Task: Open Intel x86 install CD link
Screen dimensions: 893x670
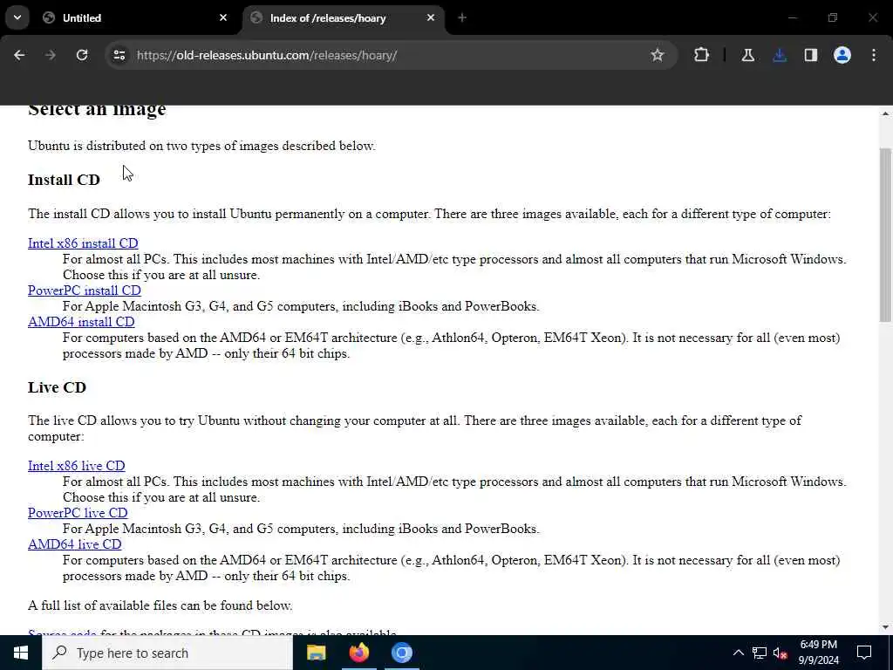Action: pos(83,243)
